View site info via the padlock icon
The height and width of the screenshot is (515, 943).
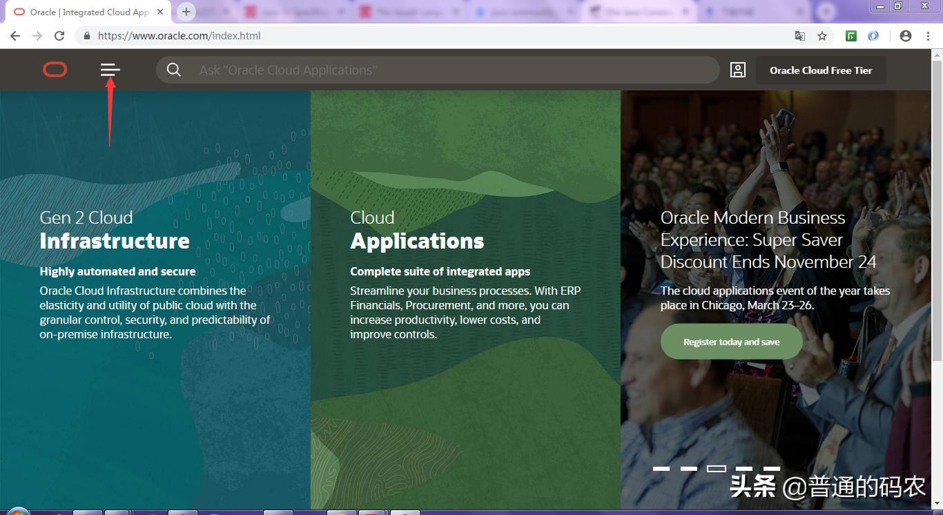tap(87, 36)
